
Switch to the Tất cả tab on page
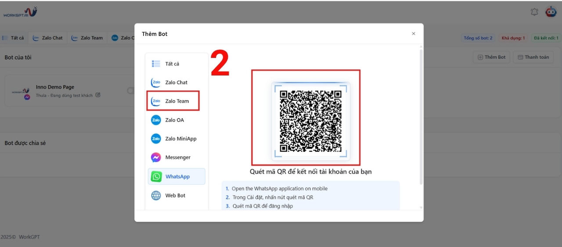click(x=14, y=38)
